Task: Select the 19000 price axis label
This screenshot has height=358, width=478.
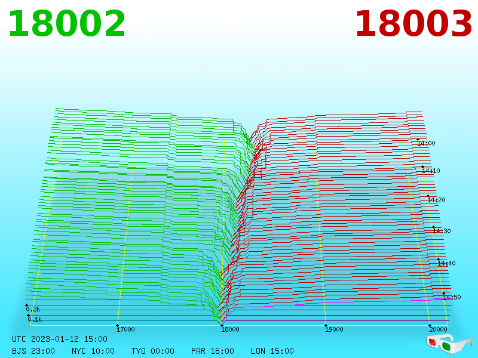Action: (x=334, y=329)
